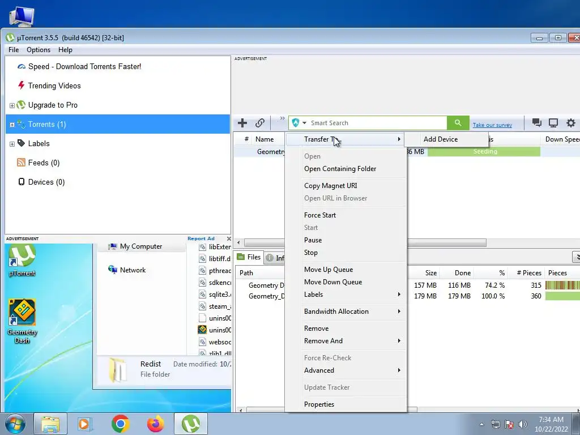Open Preferences gear icon

571,123
